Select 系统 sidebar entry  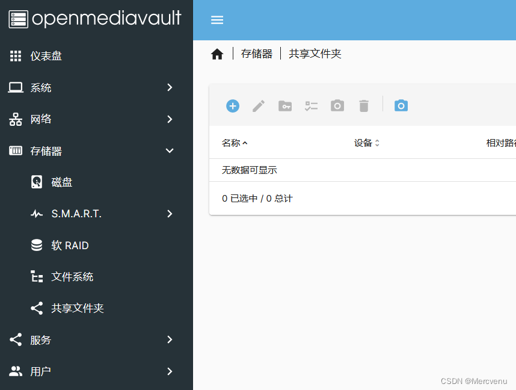[41, 88]
